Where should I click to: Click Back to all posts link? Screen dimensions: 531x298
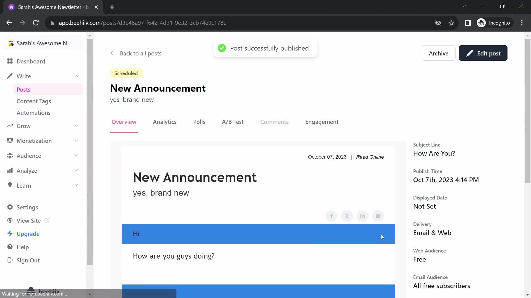(x=136, y=53)
